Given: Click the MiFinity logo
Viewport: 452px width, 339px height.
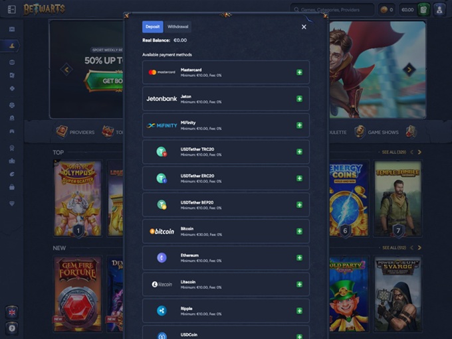Looking at the screenshot, I should point(162,125).
